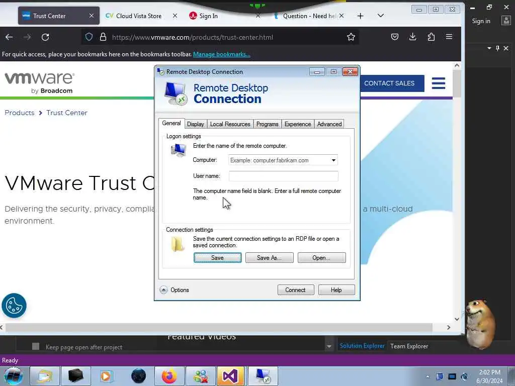Switch to Visual Studio in taskbar
Screen dimensions: 515x386
coord(230,376)
